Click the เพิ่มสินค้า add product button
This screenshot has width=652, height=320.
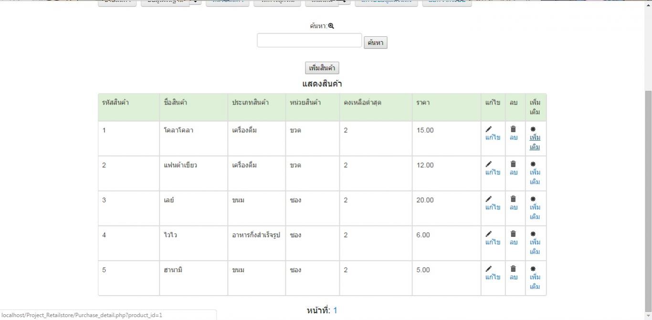tap(322, 67)
